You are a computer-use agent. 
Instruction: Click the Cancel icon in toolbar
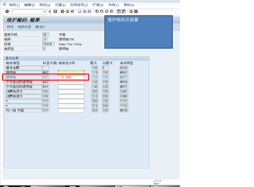pos(72,11)
